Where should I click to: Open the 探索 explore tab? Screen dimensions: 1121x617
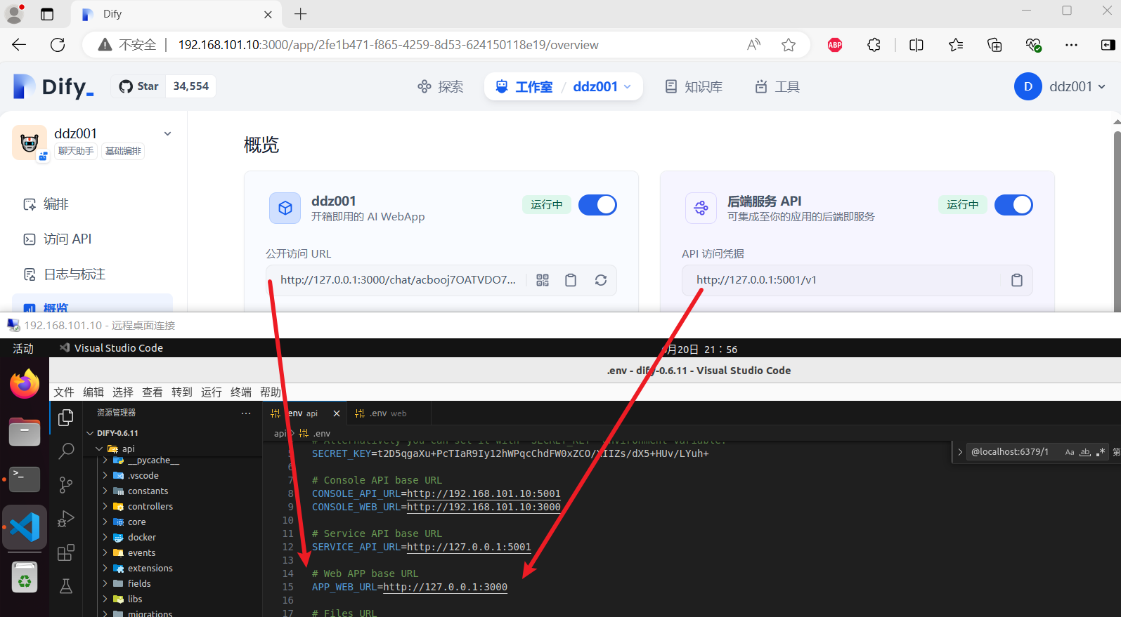440,86
